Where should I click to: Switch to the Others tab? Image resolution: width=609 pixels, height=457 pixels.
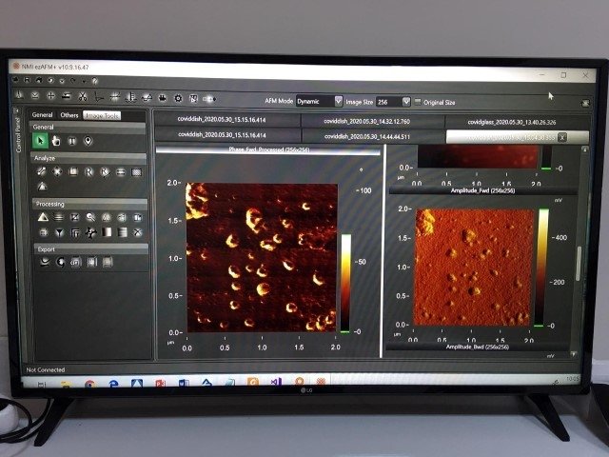click(x=69, y=115)
